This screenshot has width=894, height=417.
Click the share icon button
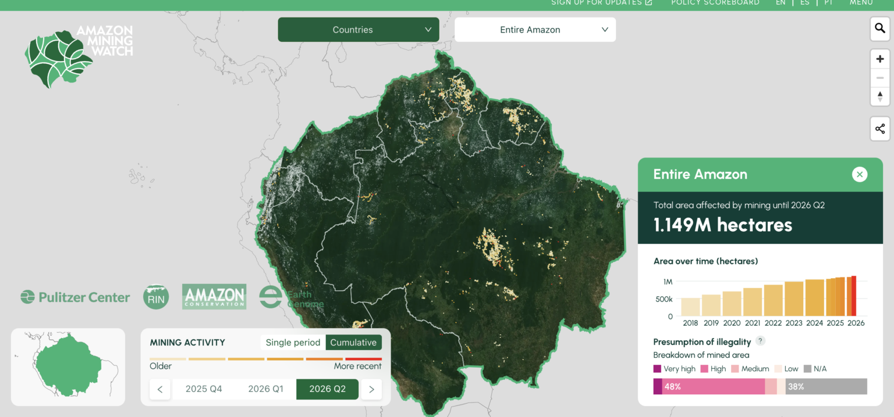[x=879, y=128]
